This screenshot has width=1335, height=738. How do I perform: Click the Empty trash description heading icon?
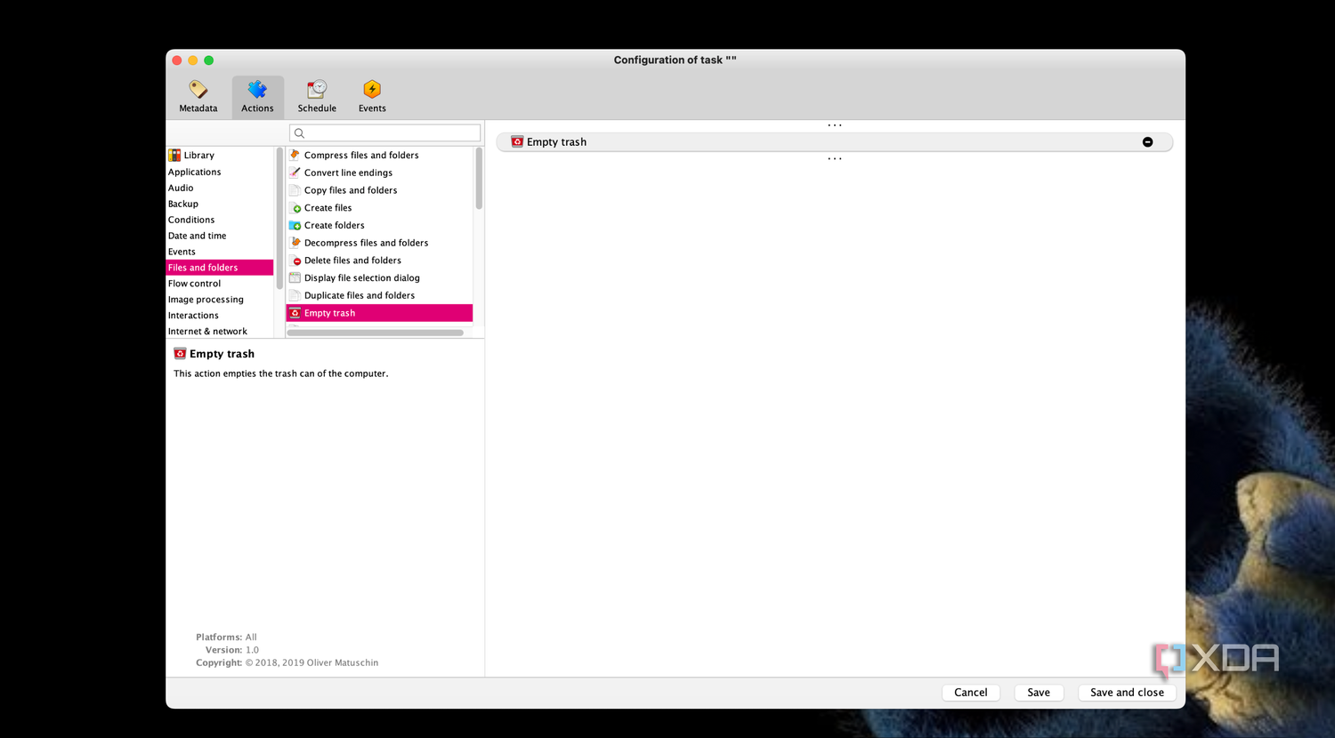tap(180, 353)
